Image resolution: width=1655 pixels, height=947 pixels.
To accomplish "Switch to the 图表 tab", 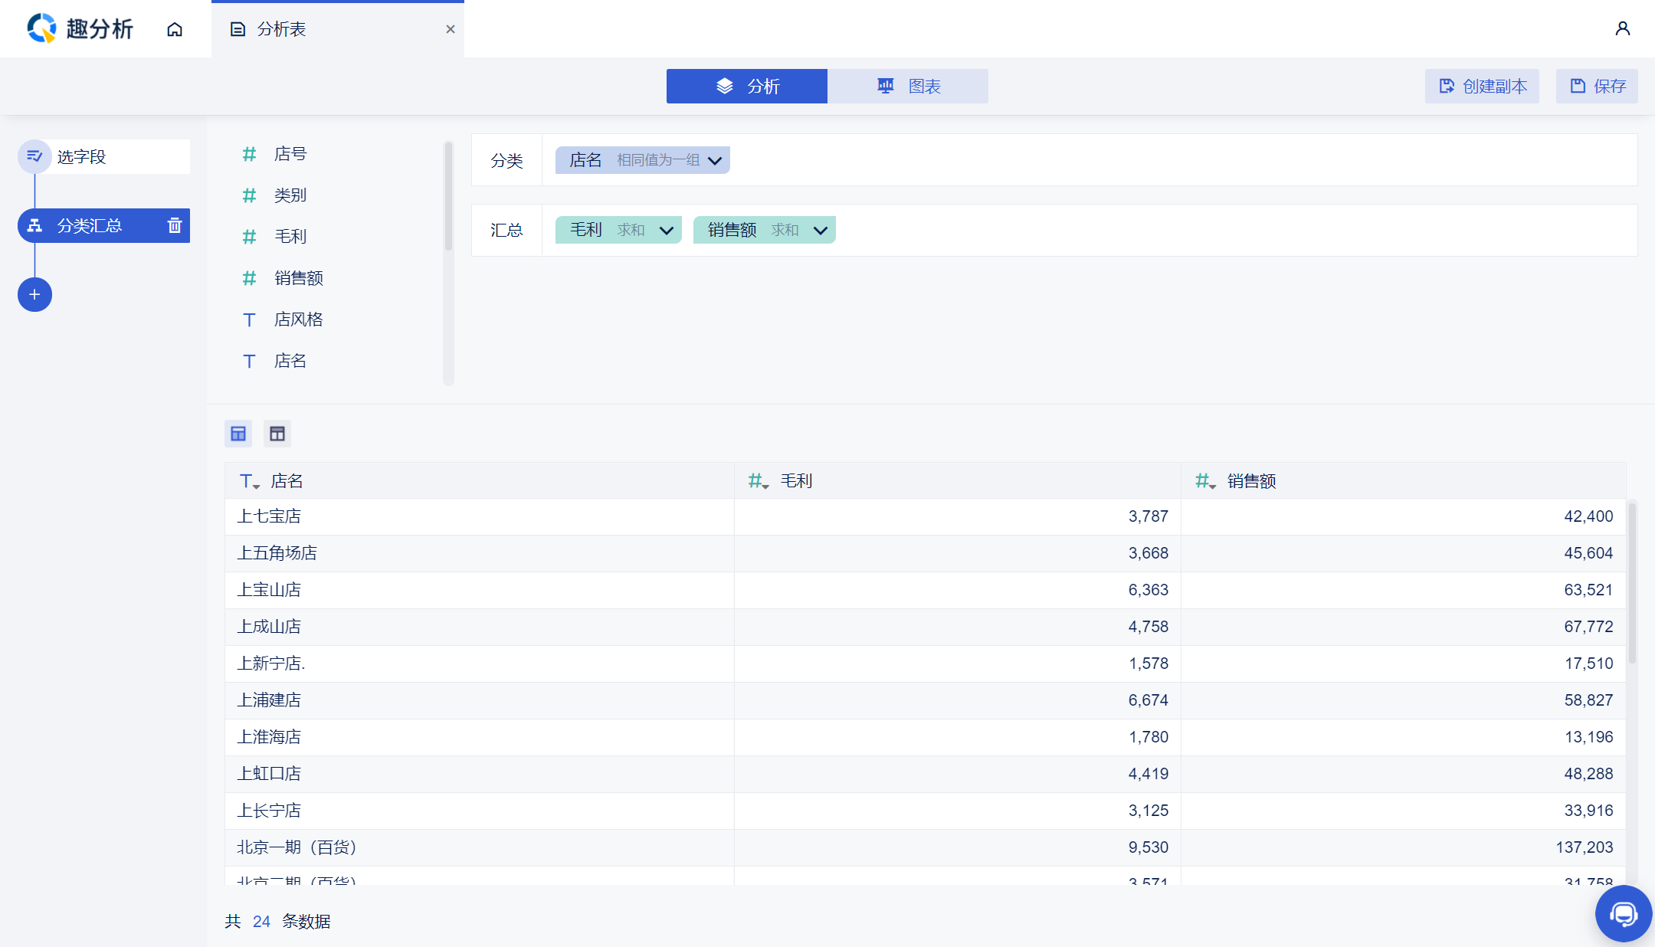I will 907,86.
